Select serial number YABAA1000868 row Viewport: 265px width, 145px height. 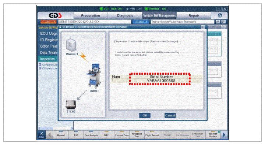click(x=156, y=81)
